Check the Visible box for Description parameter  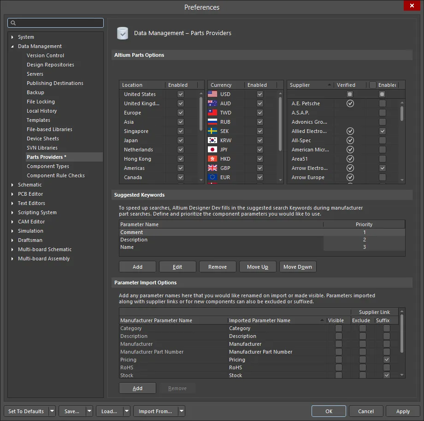click(x=339, y=336)
